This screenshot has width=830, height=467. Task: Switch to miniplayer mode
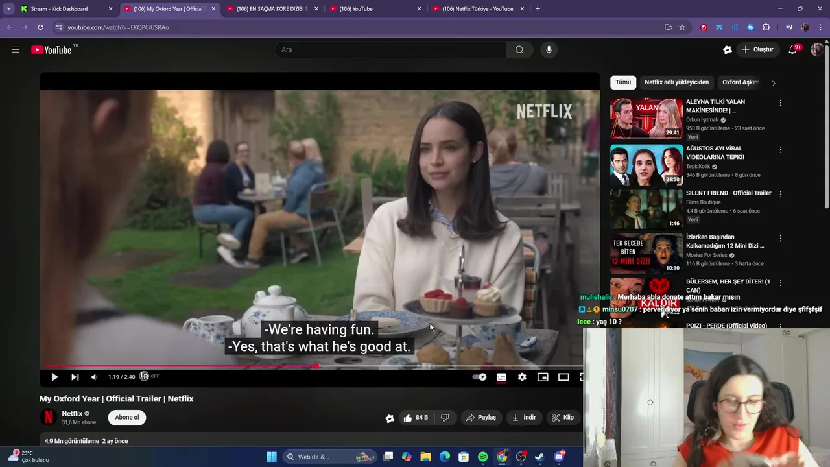point(543,377)
